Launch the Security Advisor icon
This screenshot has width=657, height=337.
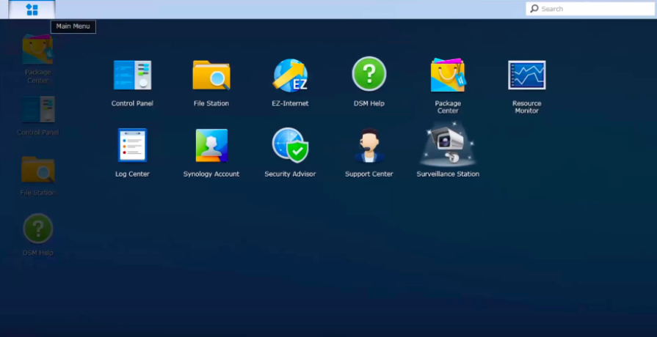pyautogui.click(x=291, y=145)
